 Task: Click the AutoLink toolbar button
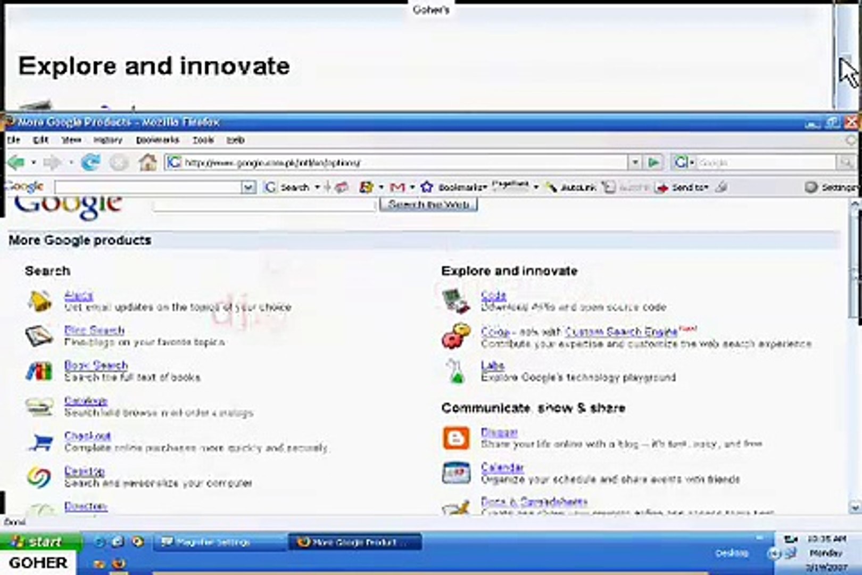tap(571, 187)
